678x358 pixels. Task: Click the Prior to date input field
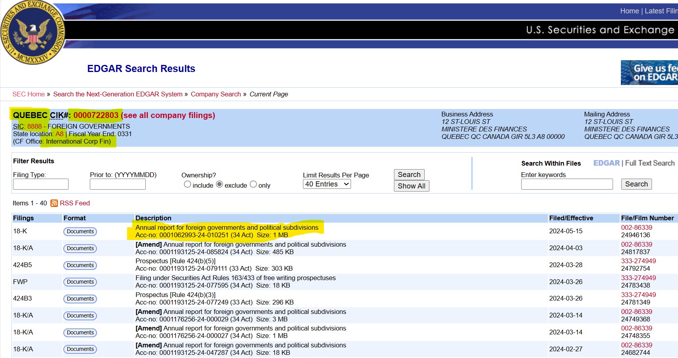(118, 184)
